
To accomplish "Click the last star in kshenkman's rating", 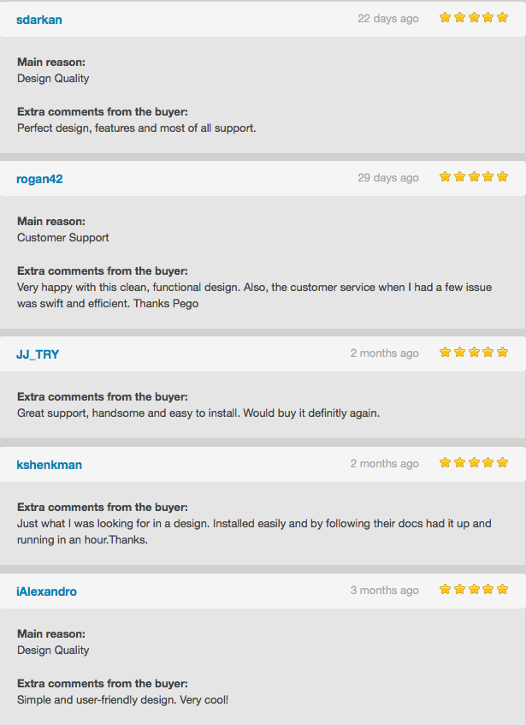I will (x=503, y=462).
